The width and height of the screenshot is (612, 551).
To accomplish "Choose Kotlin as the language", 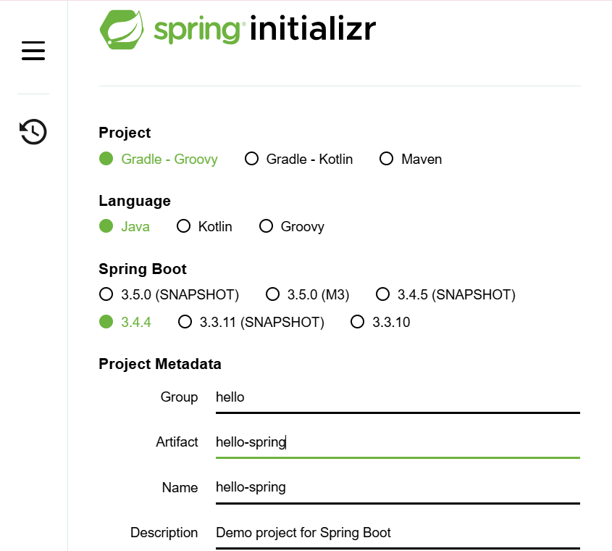I will click(x=204, y=226).
